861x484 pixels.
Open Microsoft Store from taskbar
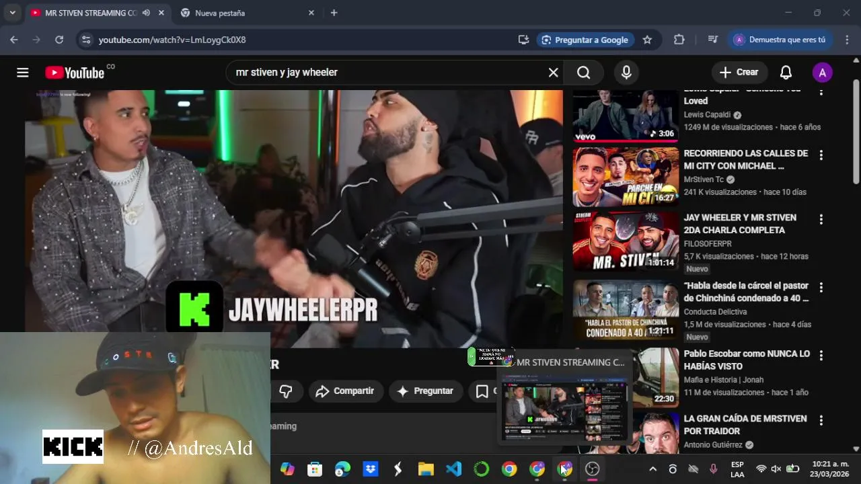click(315, 469)
